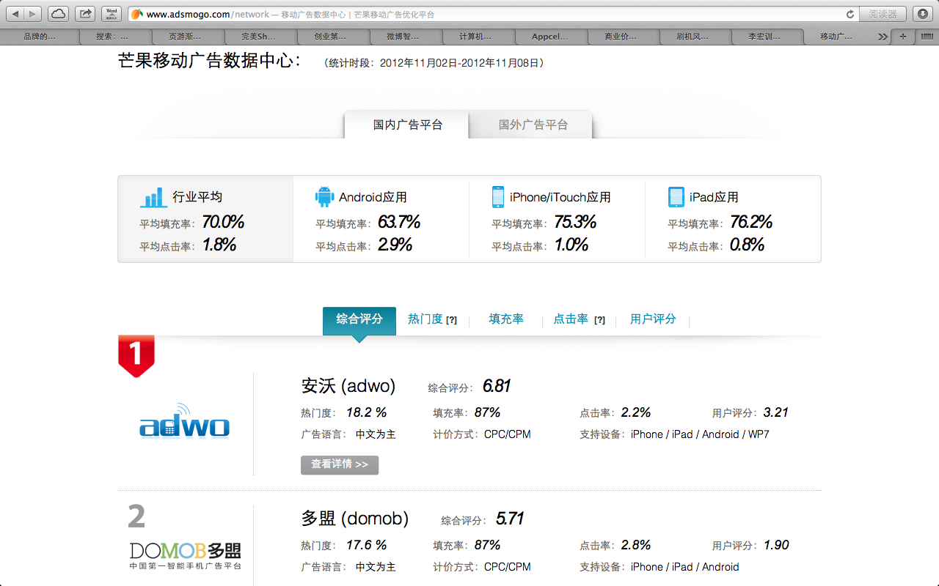
Task: Click the Share arrow icon in toolbar
Action: point(85,14)
